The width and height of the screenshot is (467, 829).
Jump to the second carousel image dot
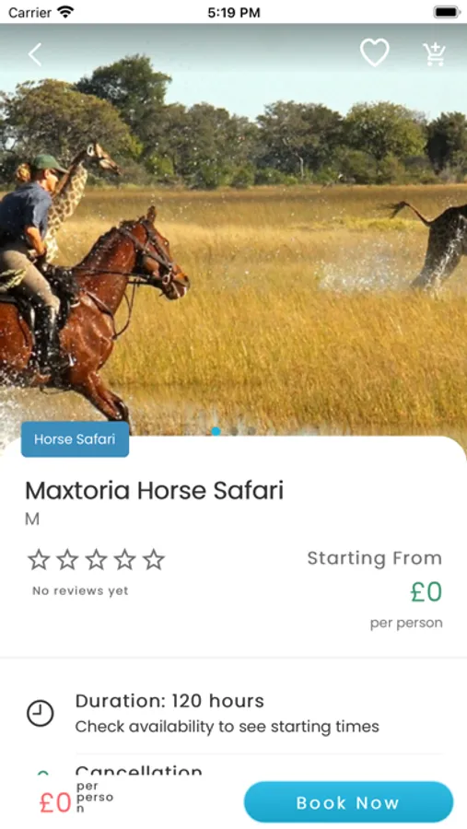tap(234, 431)
